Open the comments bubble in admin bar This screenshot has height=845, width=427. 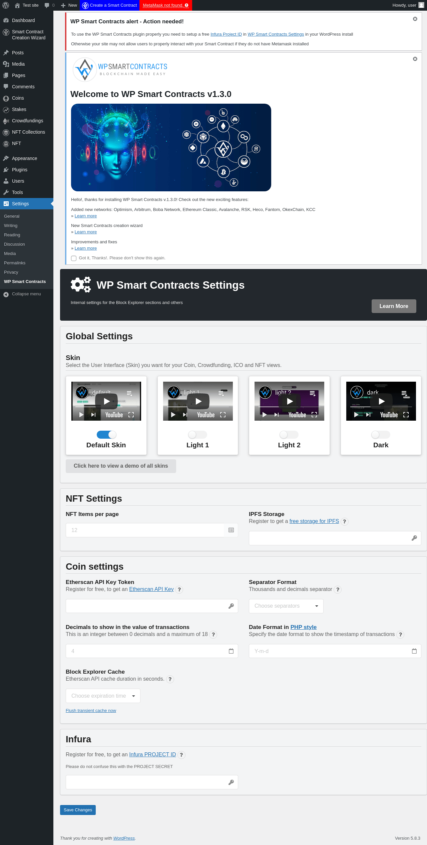point(47,5)
